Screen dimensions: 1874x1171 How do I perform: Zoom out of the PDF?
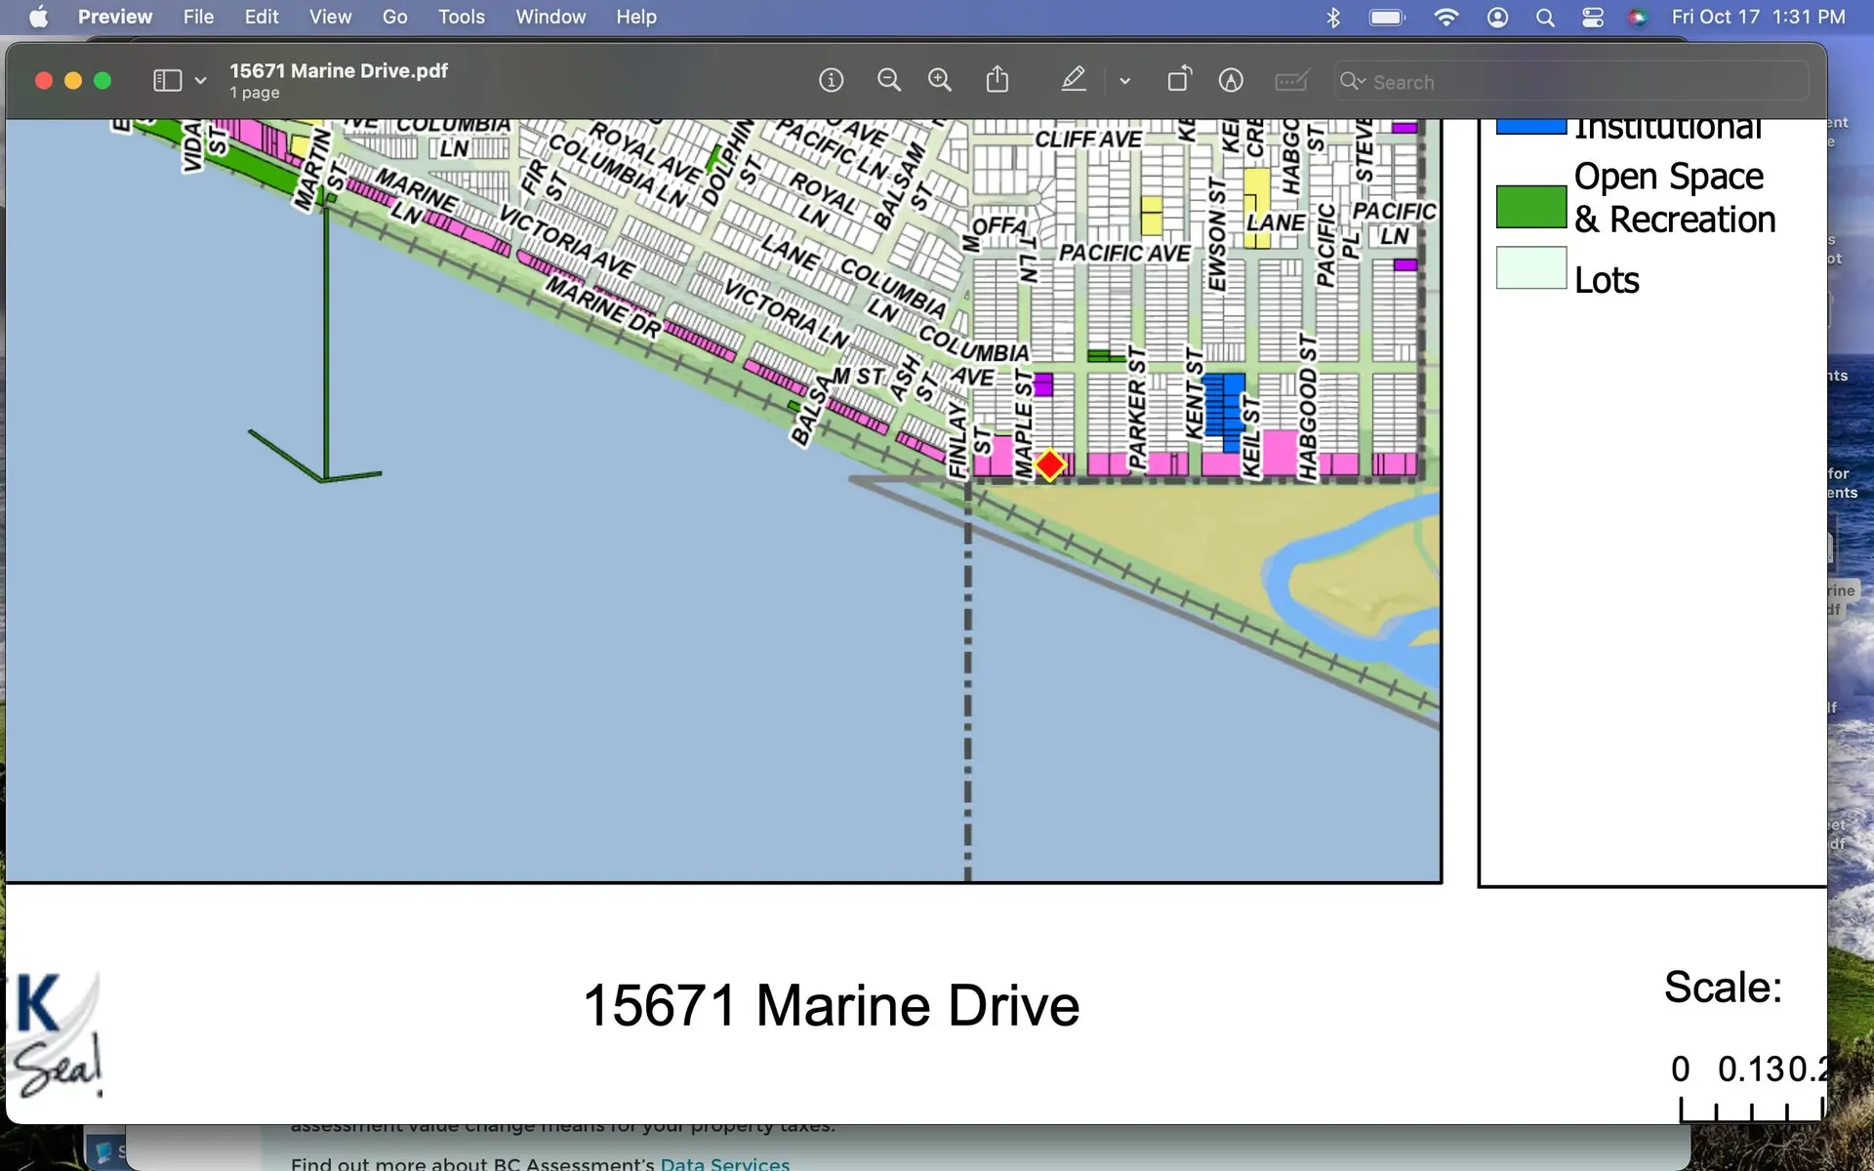click(888, 80)
